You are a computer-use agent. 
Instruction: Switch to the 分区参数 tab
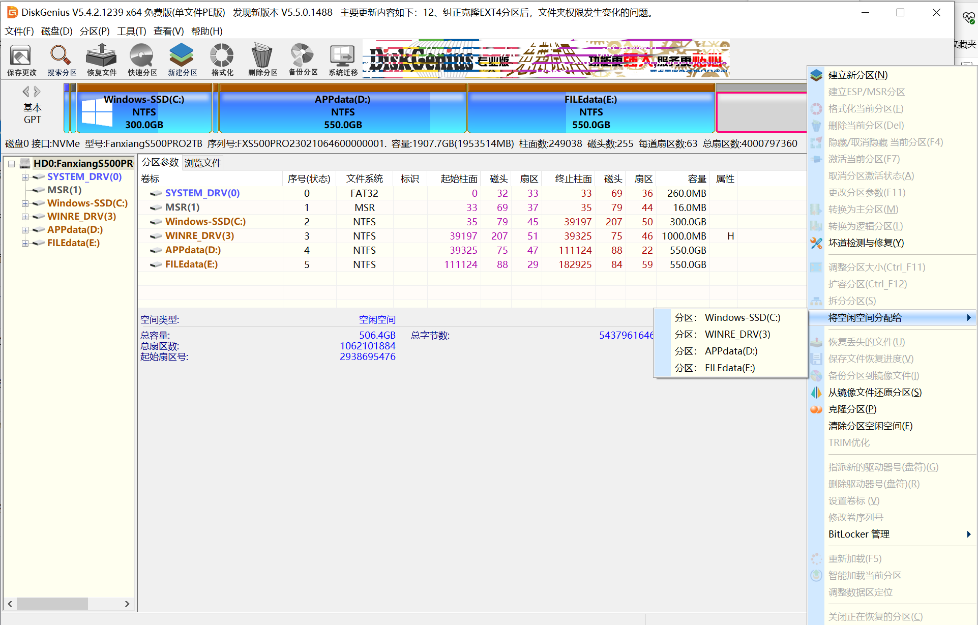coord(160,163)
